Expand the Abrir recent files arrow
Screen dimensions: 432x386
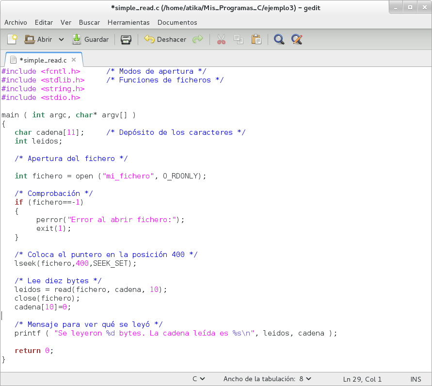coord(61,40)
